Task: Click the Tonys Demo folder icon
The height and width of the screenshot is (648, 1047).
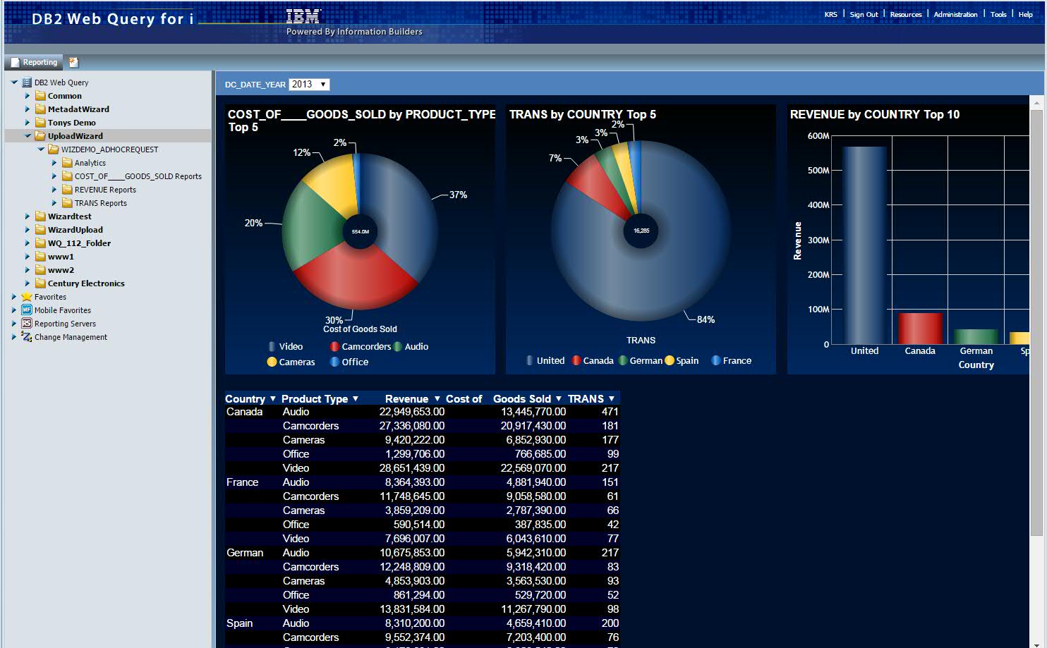Action: click(x=40, y=123)
